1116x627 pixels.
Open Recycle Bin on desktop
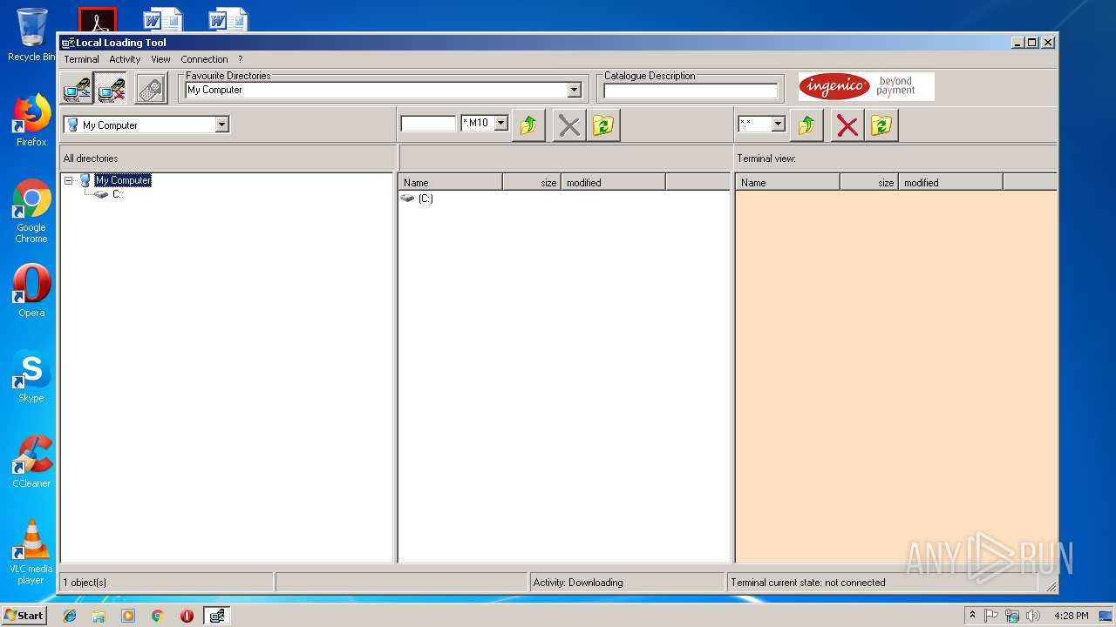[31, 36]
